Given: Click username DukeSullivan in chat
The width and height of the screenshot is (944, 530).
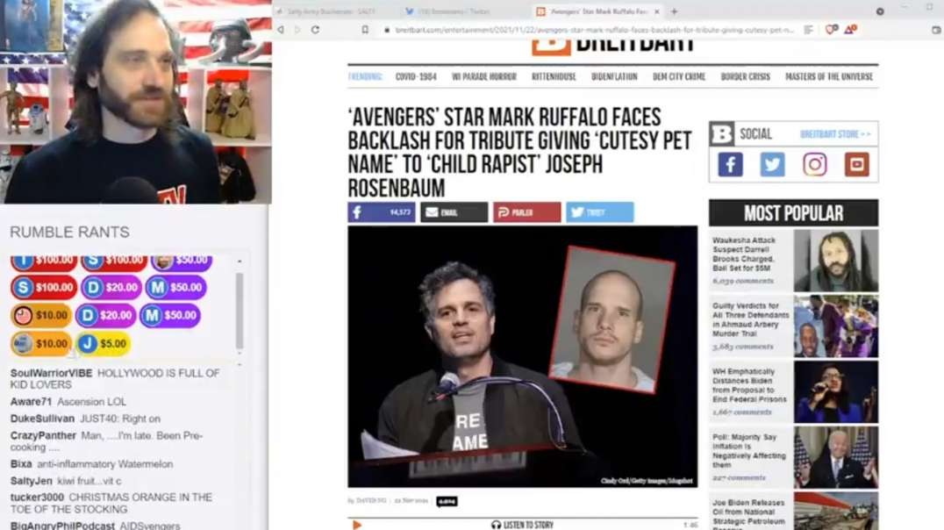Looking at the screenshot, I should pyautogui.click(x=42, y=419).
